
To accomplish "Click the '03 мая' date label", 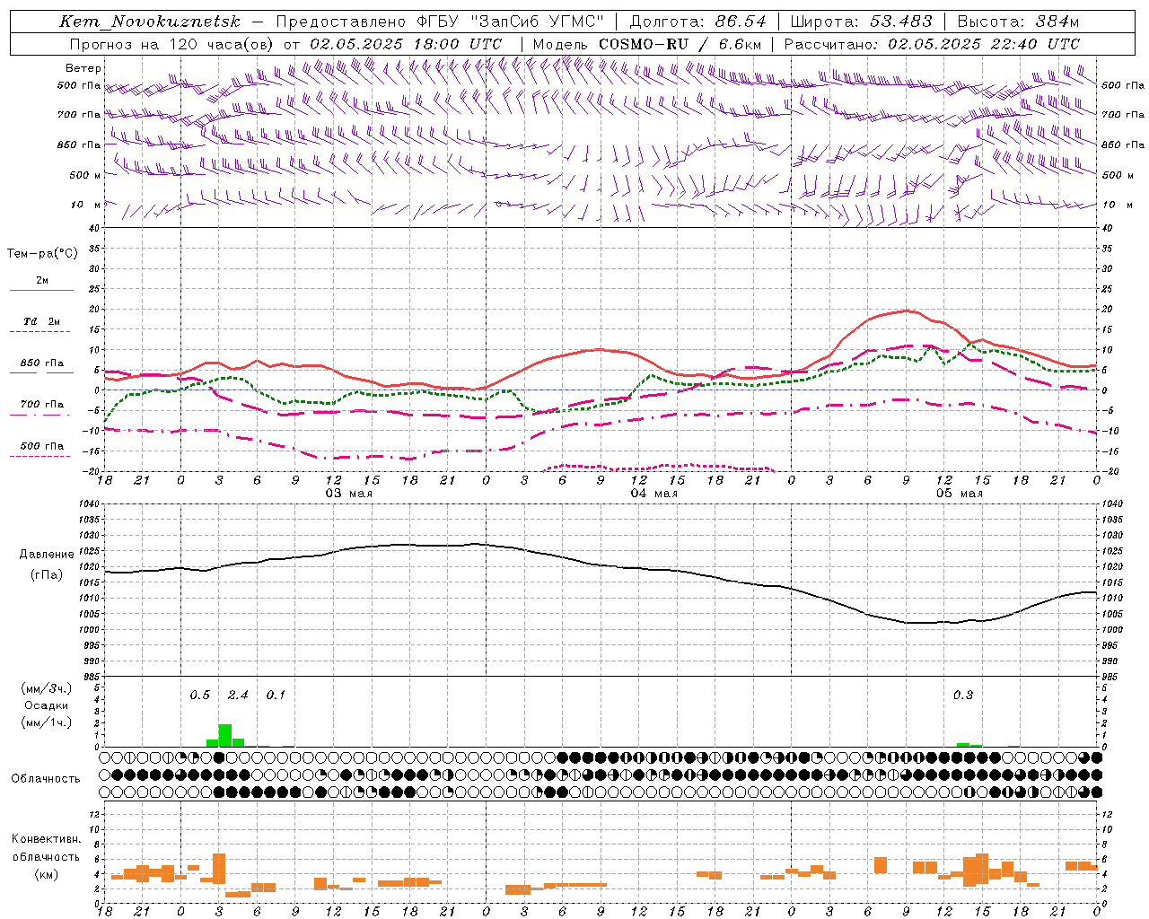I will pyautogui.click(x=349, y=494).
